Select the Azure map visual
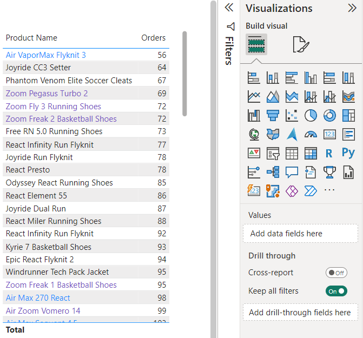Screen dimensions: 363x338 tap(292, 135)
